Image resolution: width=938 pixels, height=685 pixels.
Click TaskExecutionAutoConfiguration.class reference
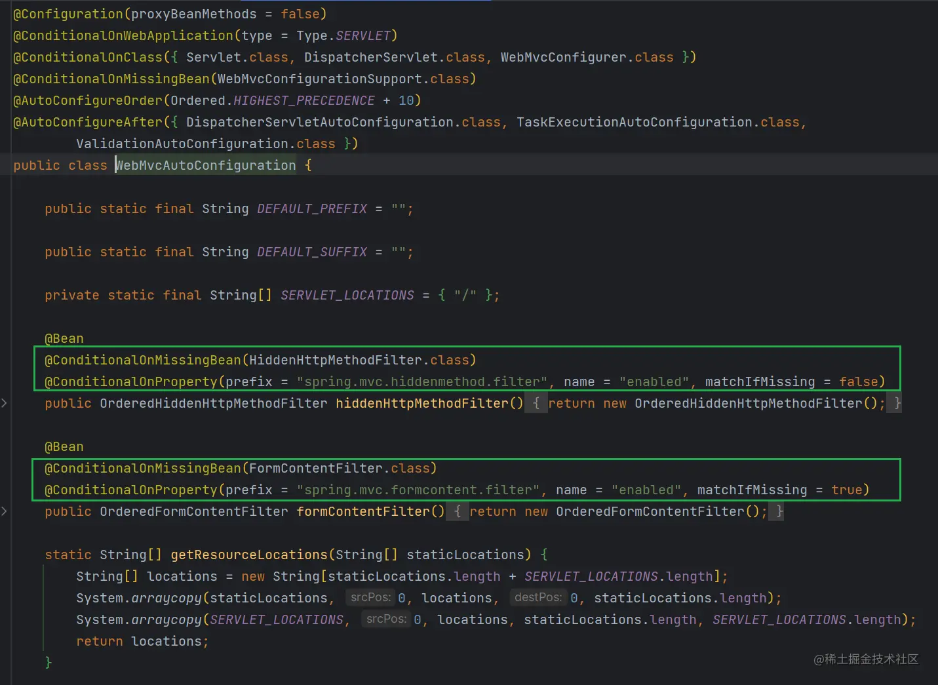[x=658, y=122]
